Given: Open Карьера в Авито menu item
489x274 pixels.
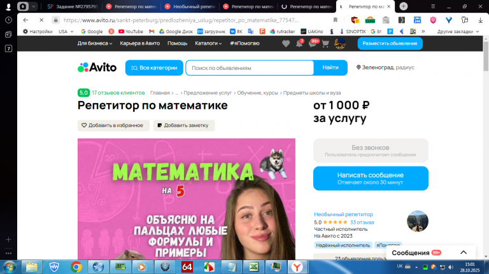Looking at the screenshot, I should 139,43.
